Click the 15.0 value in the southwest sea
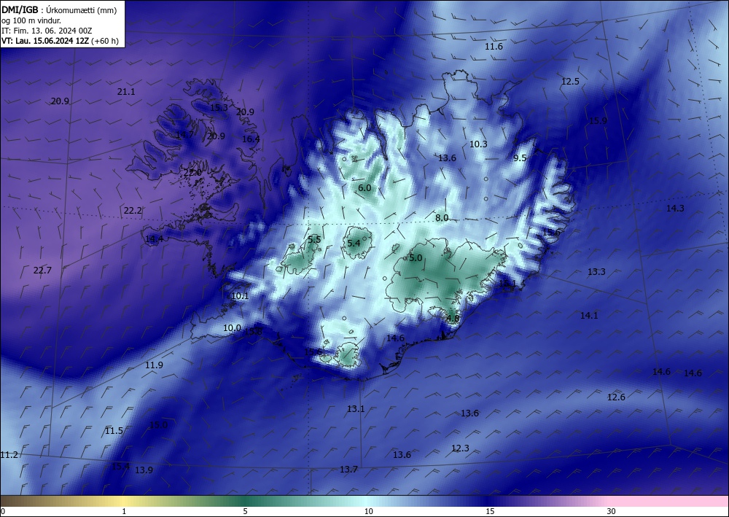729x517 pixels. pos(158,425)
